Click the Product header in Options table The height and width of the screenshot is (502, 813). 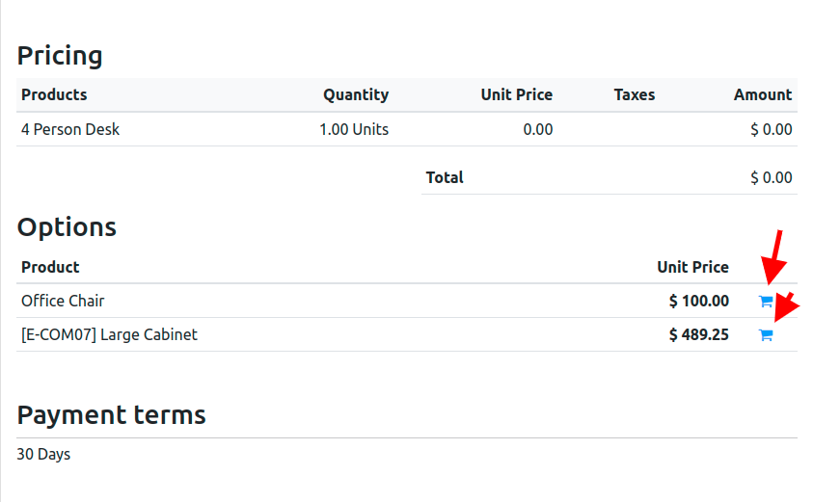point(50,267)
